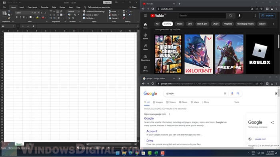Expand the Excel formula bar

(138, 26)
